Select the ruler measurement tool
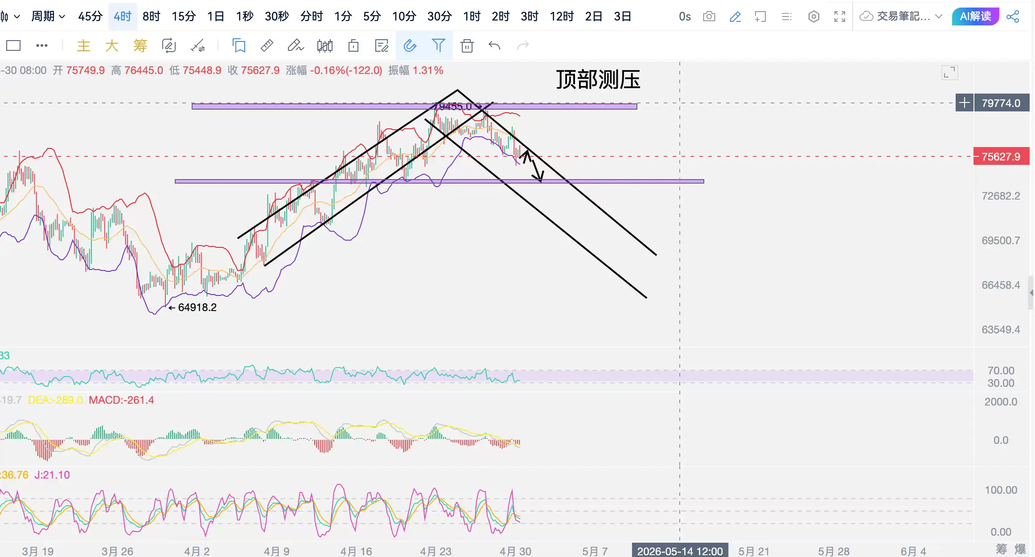This screenshot has width=1035, height=557. coord(267,45)
